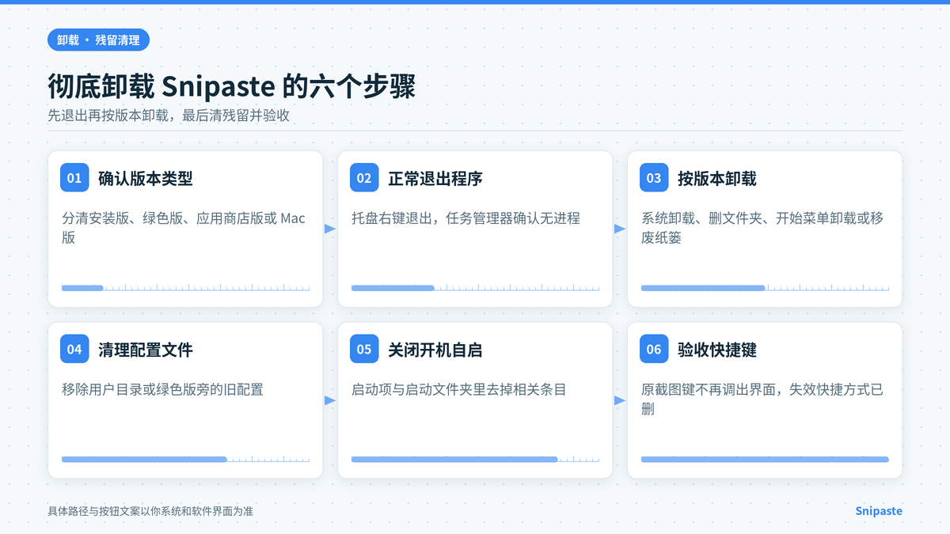The width and height of the screenshot is (950, 534).
Task: Click the 01 step number badge
Action: (x=74, y=178)
